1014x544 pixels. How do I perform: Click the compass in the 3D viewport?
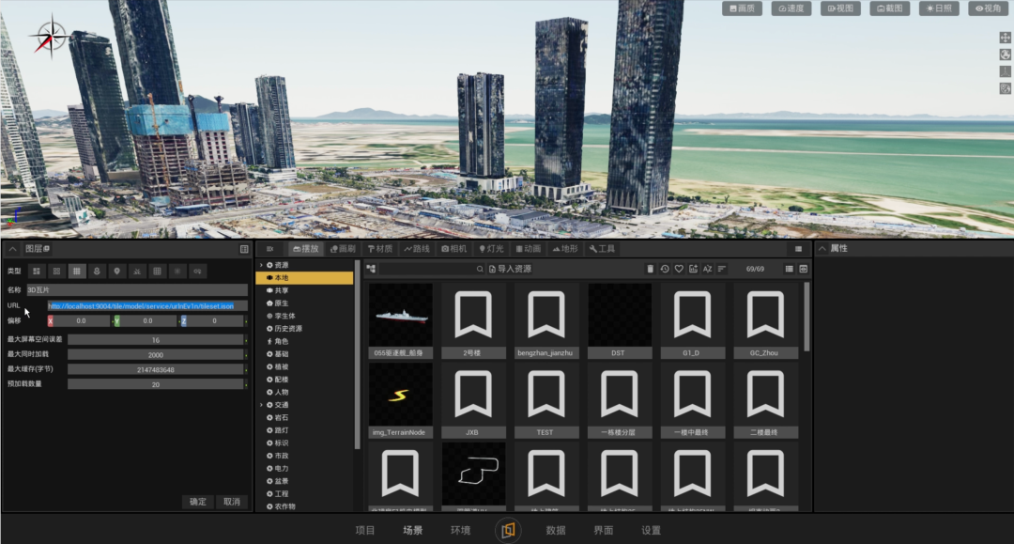click(x=51, y=37)
